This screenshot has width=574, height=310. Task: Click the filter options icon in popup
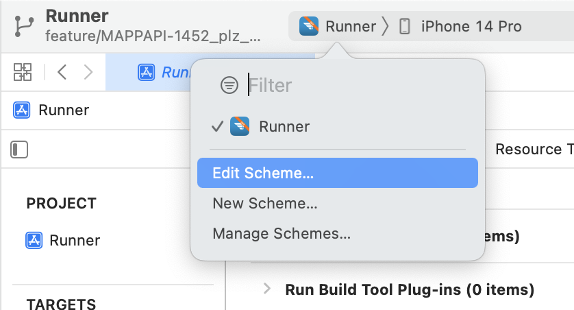(229, 85)
